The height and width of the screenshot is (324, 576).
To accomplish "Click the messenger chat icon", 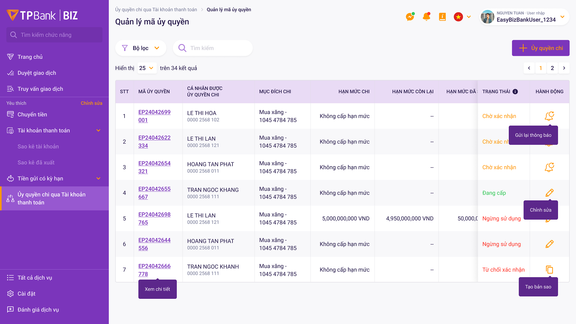I will point(410,17).
